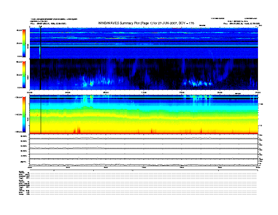Click the -142.50 tick on TNR color bar
Image resolution: width=278 pixels, height=215 pixels.
18,115
